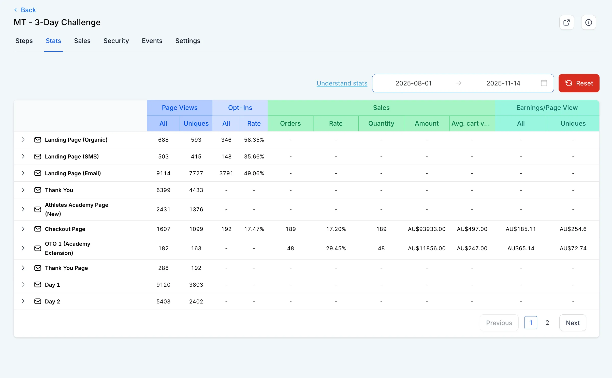
Task: Expand the Day 2 row
Action: point(23,301)
